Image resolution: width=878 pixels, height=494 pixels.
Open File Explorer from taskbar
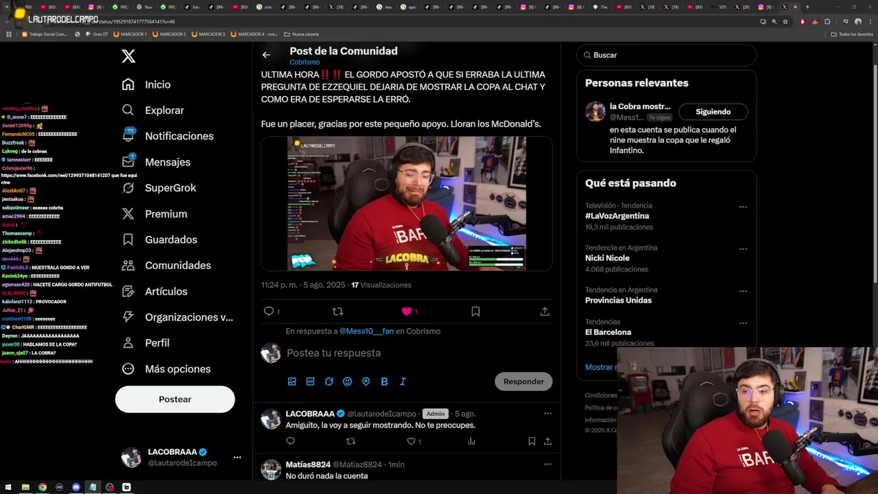(x=25, y=487)
